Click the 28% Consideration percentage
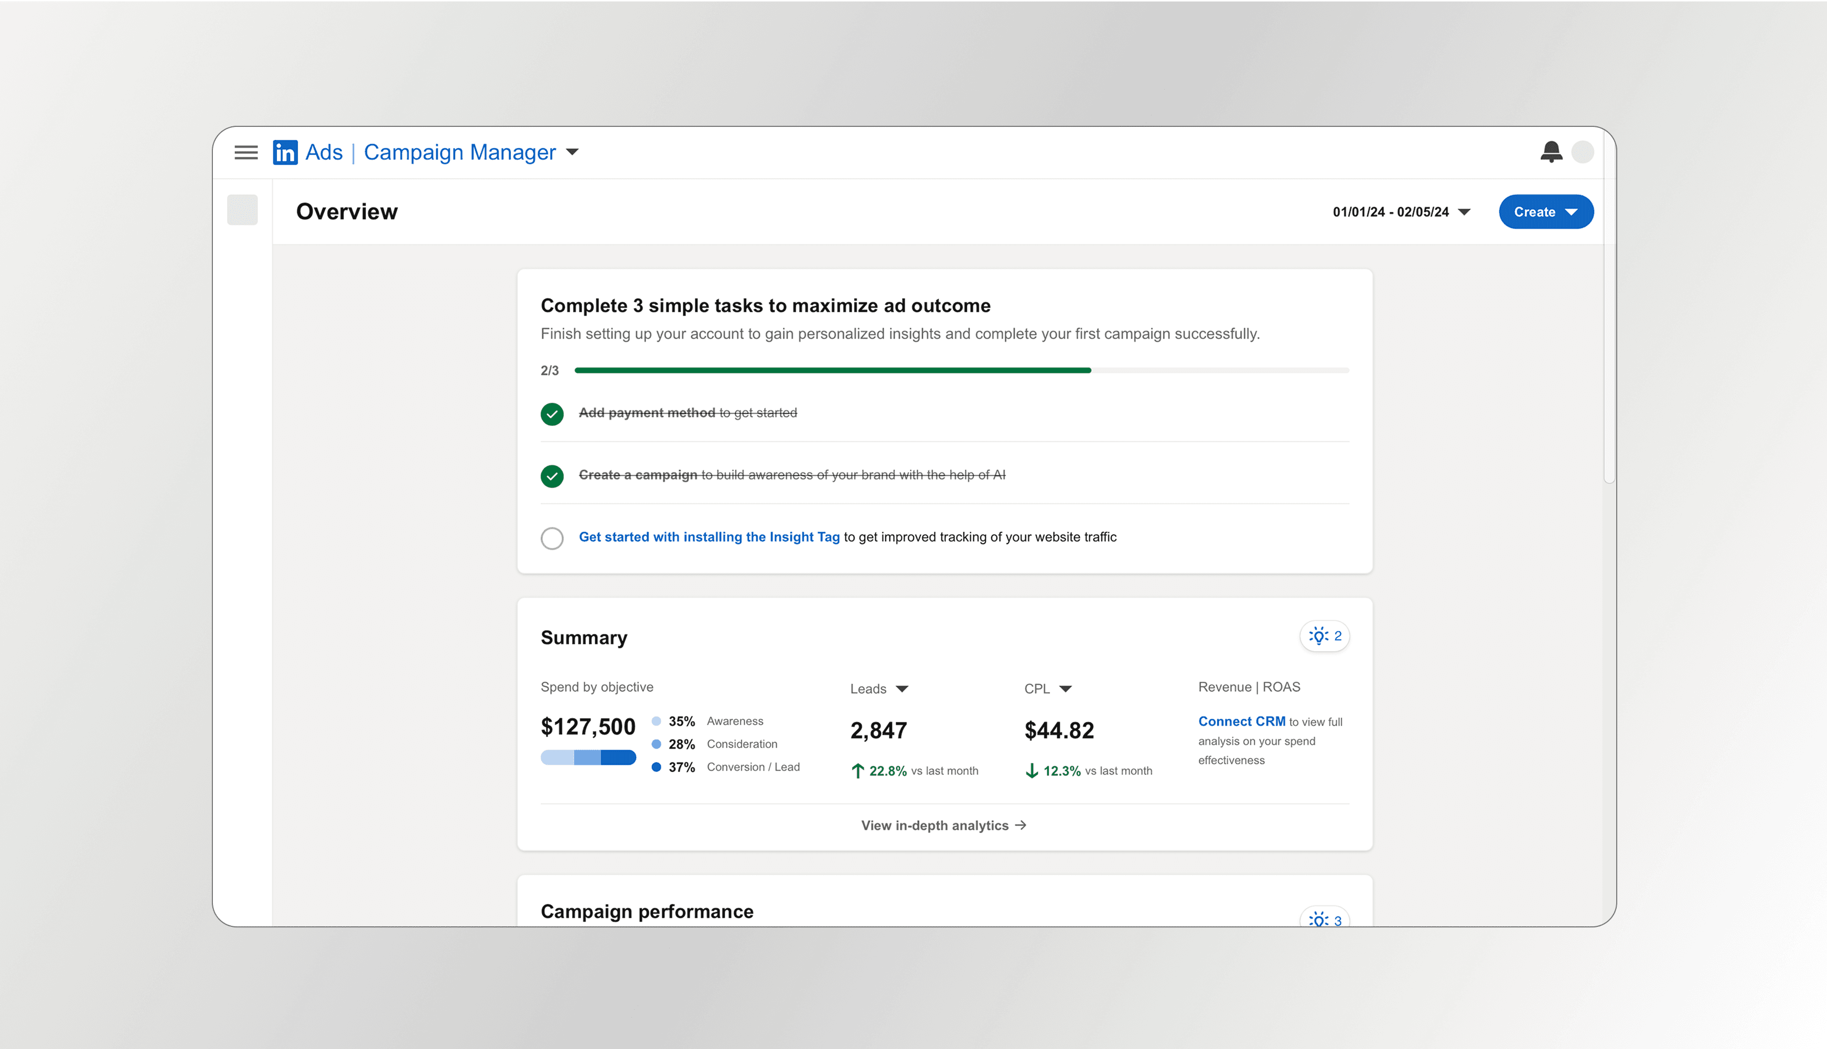 682,744
